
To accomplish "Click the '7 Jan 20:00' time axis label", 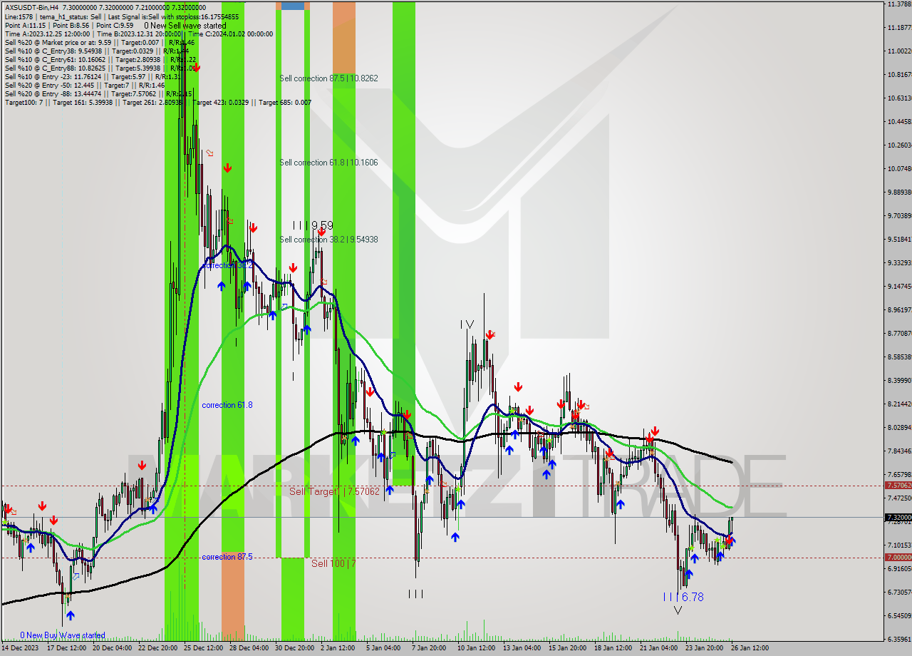I will click(x=430, y=648).
